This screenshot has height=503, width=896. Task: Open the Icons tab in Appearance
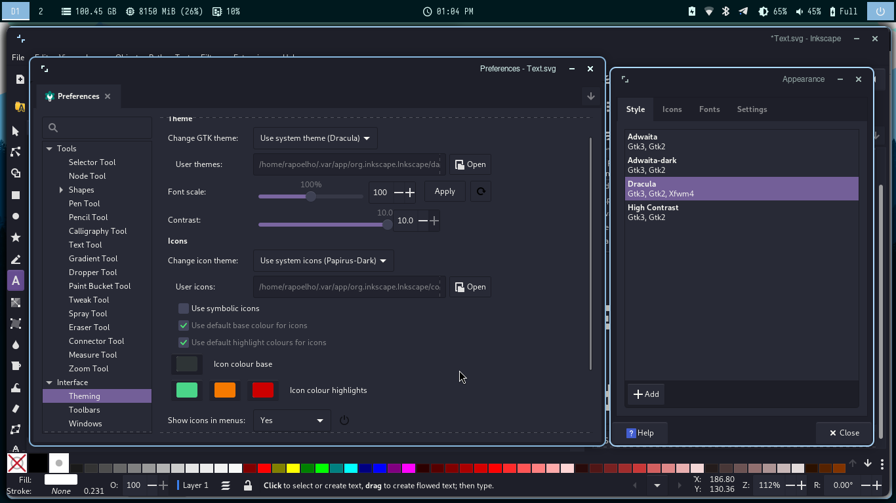(x=672, y=109)
